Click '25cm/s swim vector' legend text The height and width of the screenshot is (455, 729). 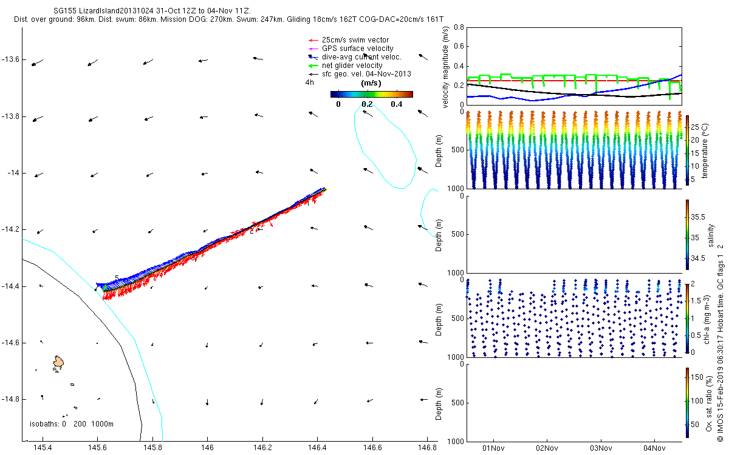tap(355, 40)
